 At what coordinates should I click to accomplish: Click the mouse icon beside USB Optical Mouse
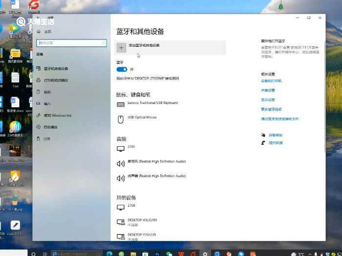click(121, 119)
